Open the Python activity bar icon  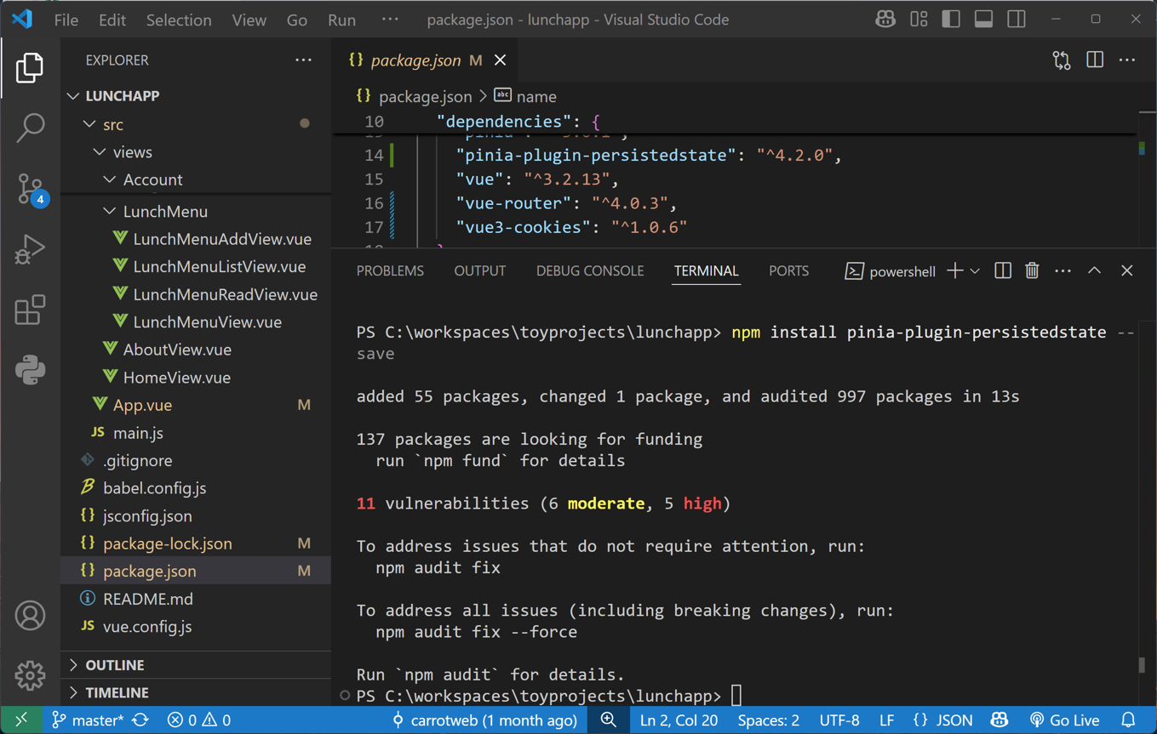click(30, 370)
